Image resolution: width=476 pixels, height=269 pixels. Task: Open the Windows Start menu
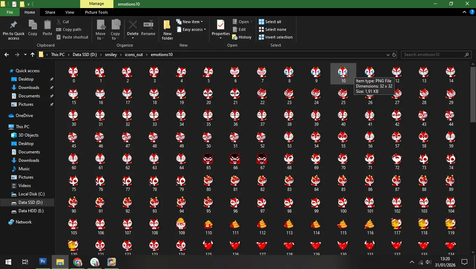pos(8,262)
